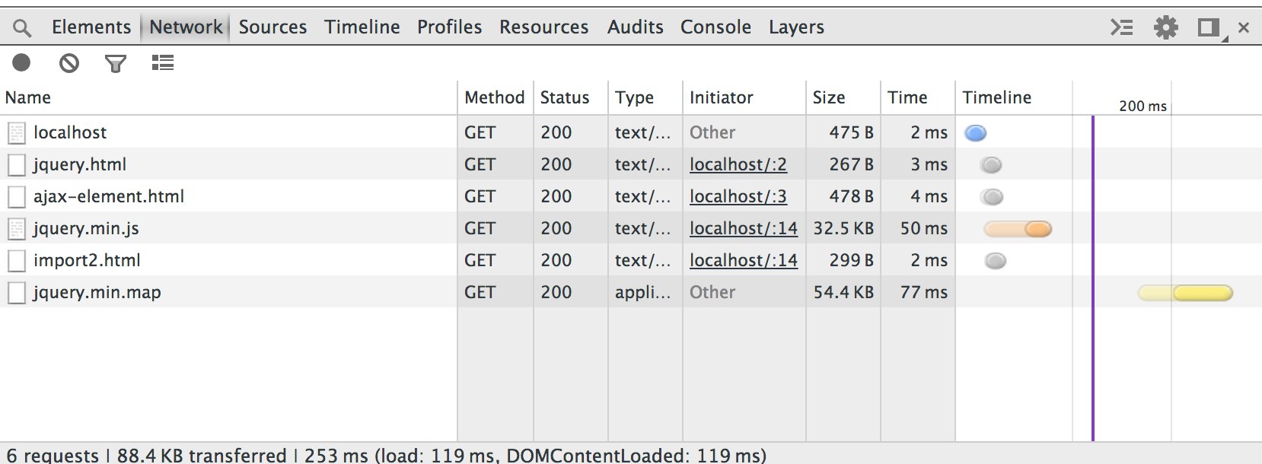The height and width of the screenshot is (464, 1262).
Task: Switch to the Elements tab
Action: coord(91,27)
